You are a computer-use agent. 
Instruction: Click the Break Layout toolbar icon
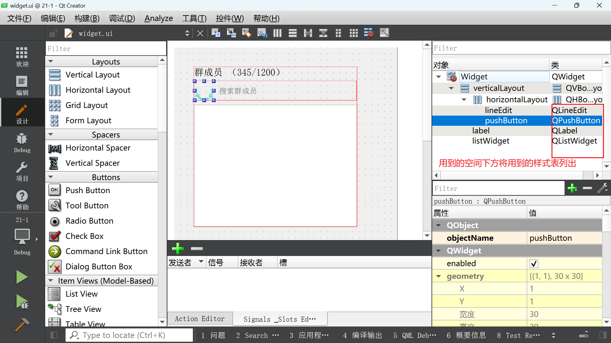click(369, 33)
